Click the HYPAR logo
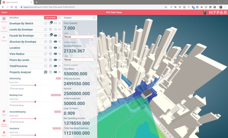 [218, 12]
